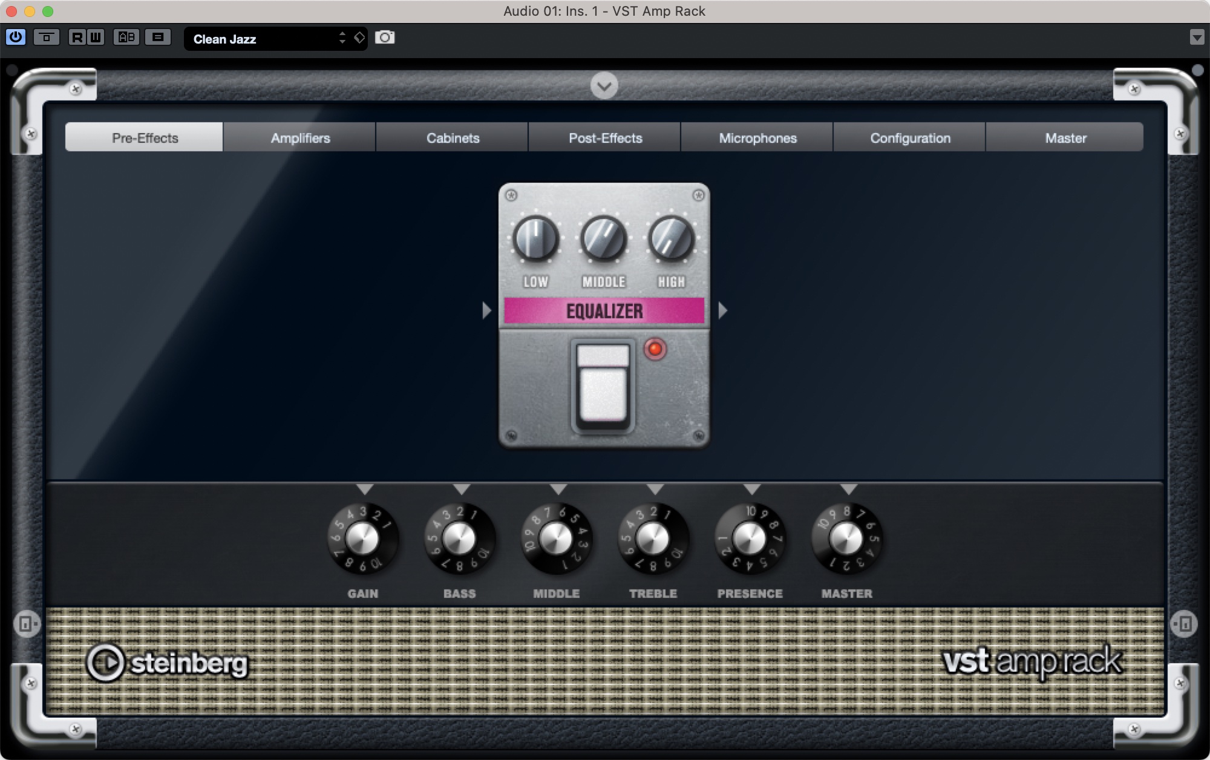Click the left arrow beside Equalizer pedal

(x=486, y=310)
